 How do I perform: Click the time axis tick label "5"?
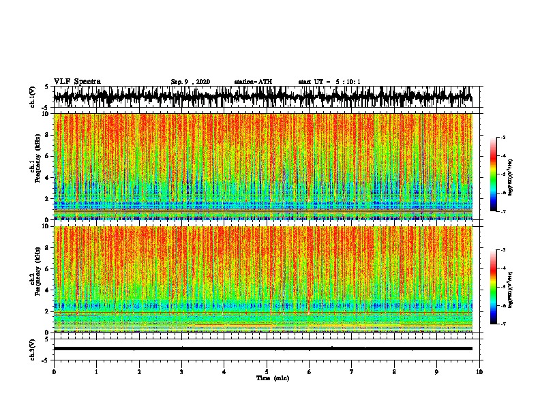(x=267, y=372)
